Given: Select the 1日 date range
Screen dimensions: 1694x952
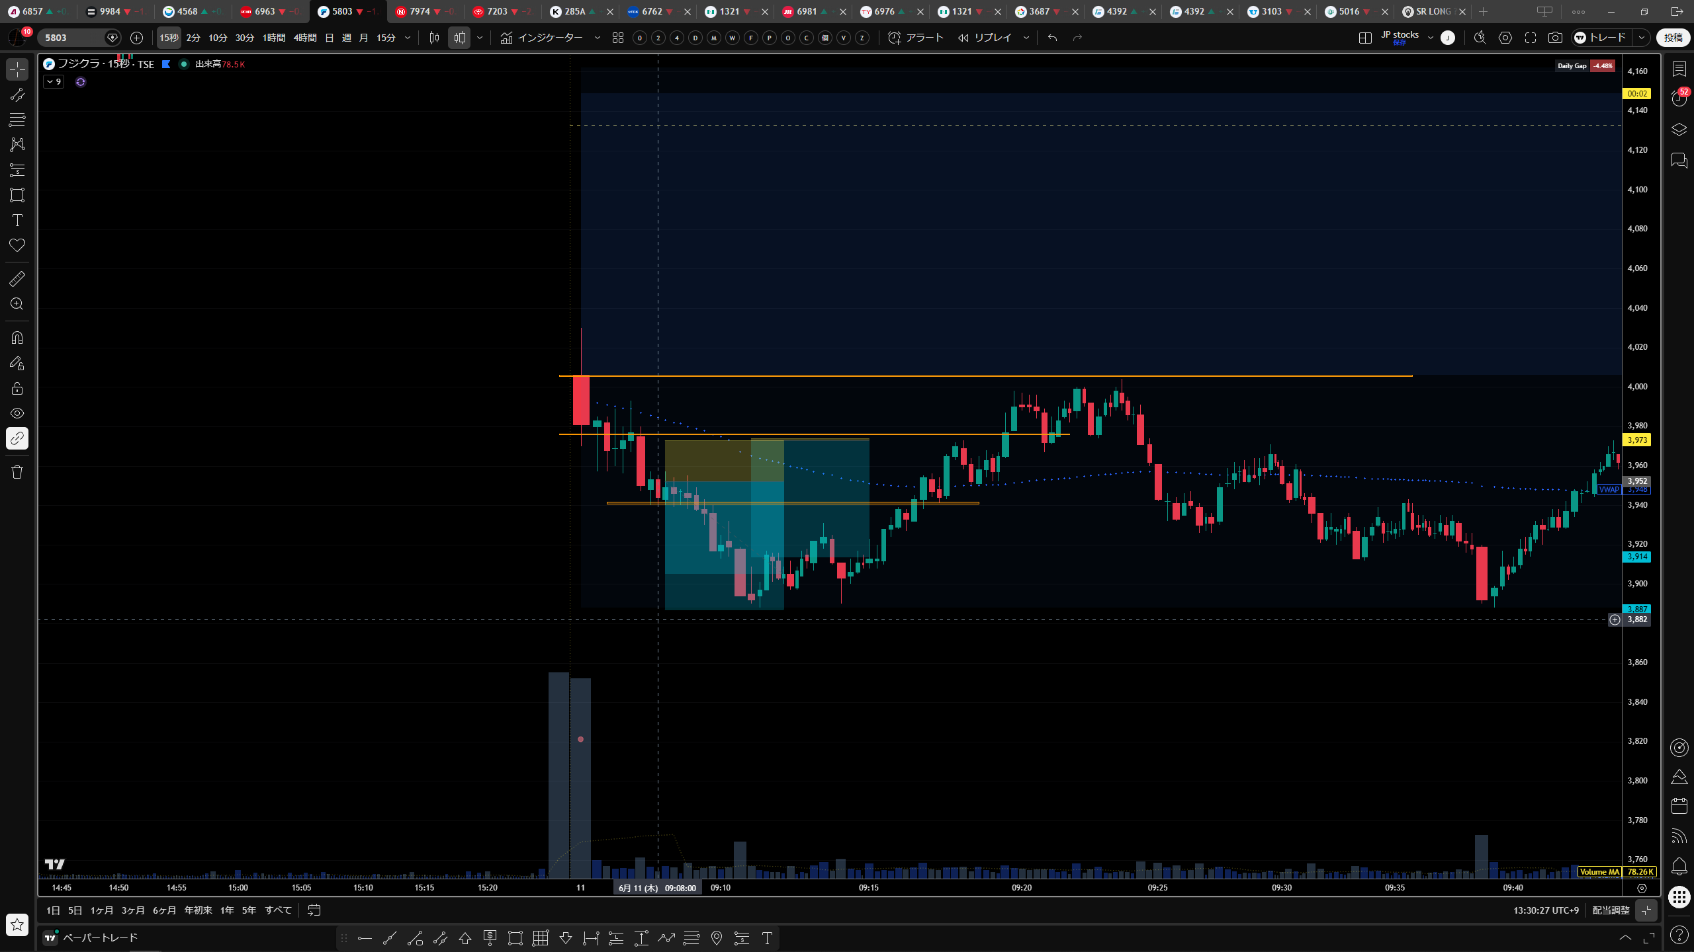Looking at the screenshot, I should coord(53,910).
